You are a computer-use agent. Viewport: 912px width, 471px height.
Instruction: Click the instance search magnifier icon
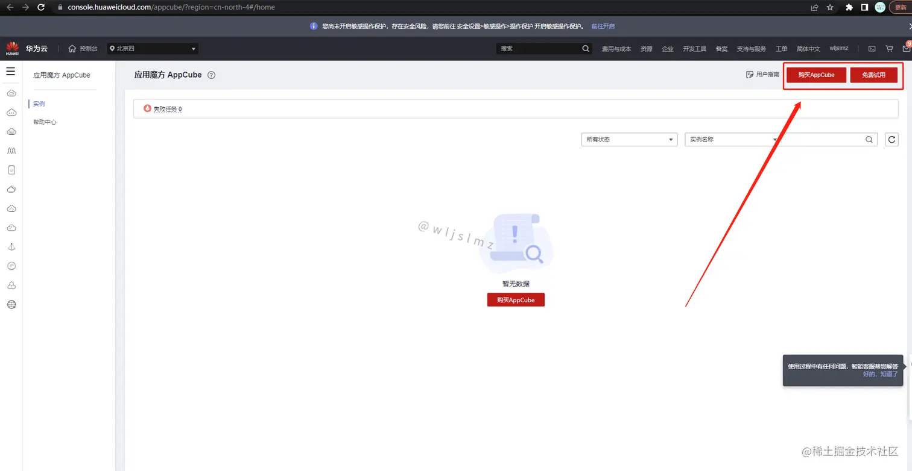pos(869,139)
